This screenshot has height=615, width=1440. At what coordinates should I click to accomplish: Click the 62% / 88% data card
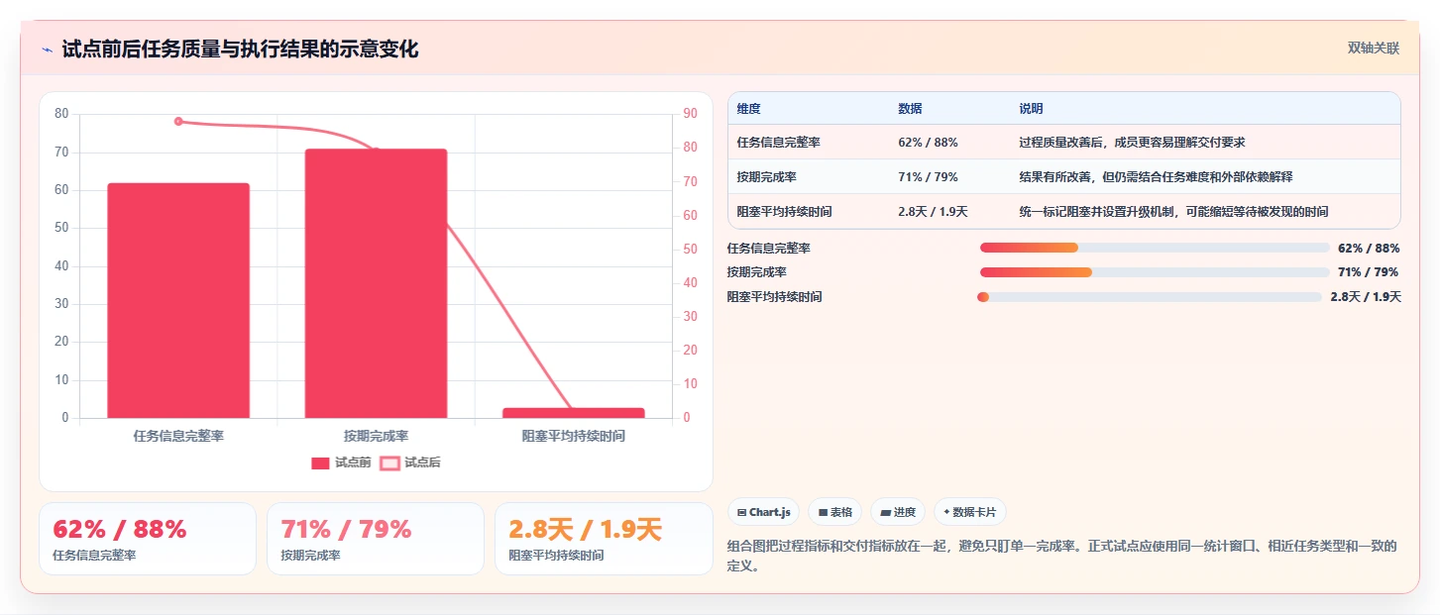[x=148, y=539]
